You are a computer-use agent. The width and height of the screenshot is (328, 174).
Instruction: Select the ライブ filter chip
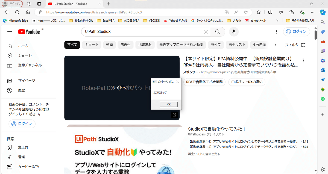coord(216,45)
